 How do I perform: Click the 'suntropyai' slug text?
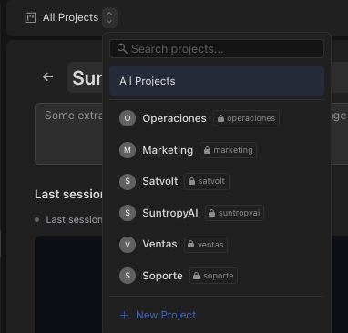click(x=240, y=213)
